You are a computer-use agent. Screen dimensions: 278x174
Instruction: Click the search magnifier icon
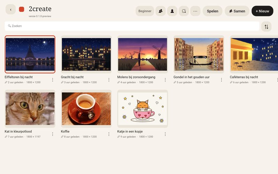(x=9, y=26)
